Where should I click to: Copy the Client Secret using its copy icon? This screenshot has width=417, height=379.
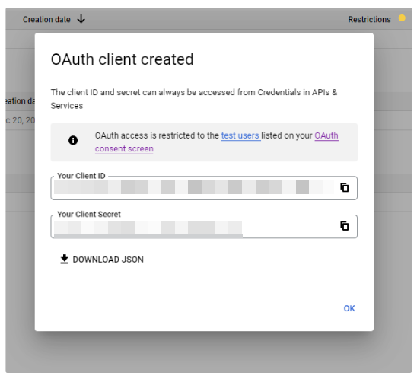point(345,226)
